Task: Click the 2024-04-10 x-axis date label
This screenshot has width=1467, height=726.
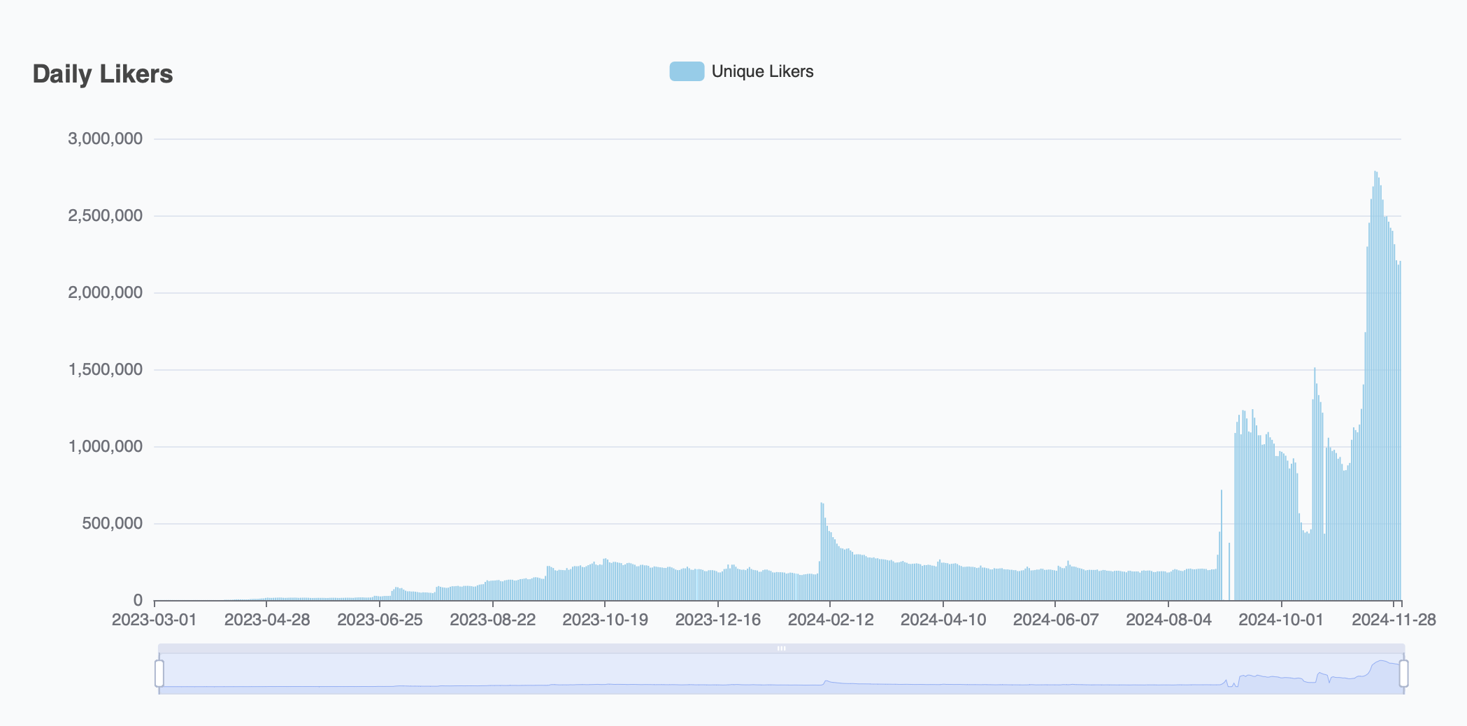Action: click(943, 620)
